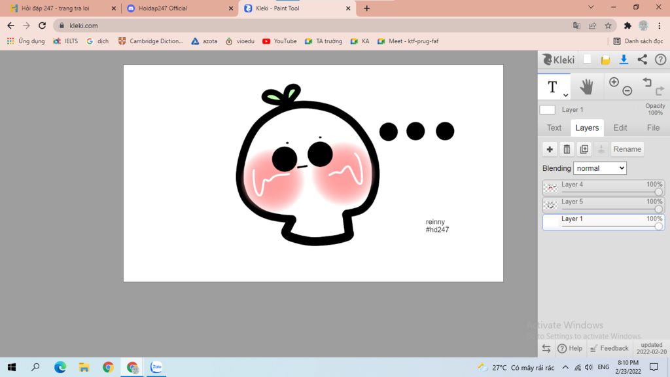Bookmark this page with the star
This screenshot has height=377, width=670.
pos(608,26)
